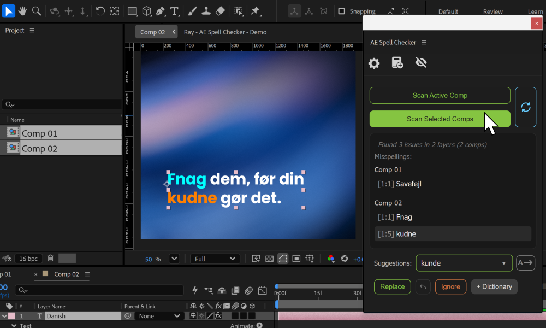
Task: Open Show Channel color management icon
Action: (x=331, y=259)
